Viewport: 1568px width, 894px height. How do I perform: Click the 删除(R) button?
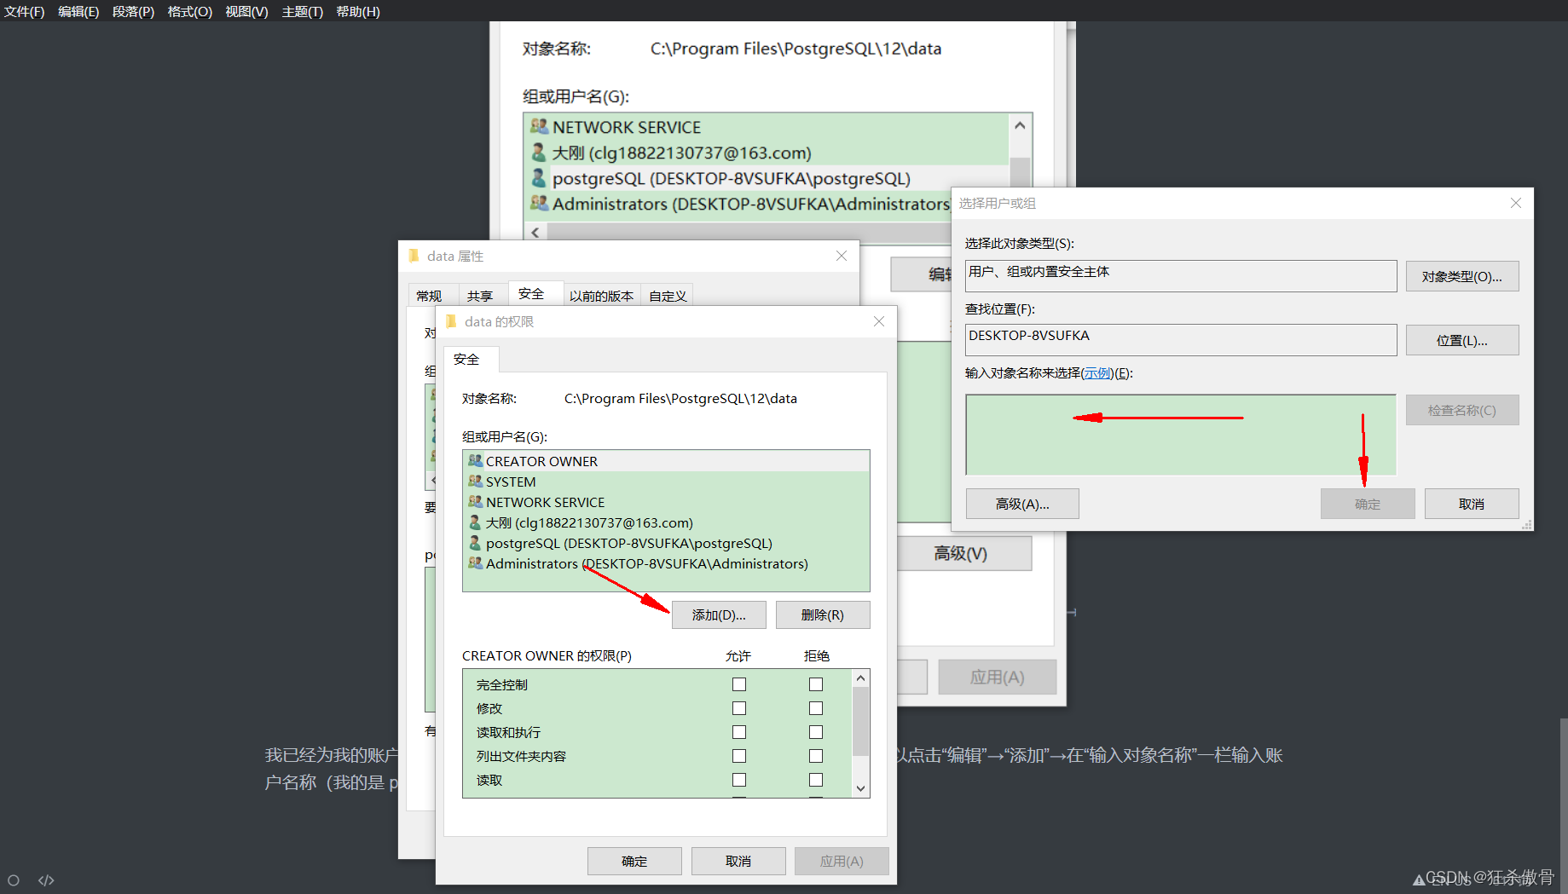point(823,614)
